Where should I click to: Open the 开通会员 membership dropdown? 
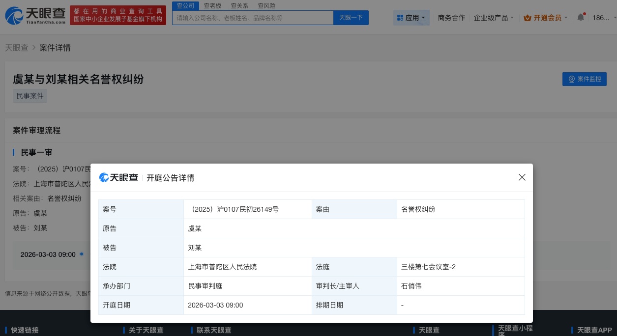coord(547,18)
